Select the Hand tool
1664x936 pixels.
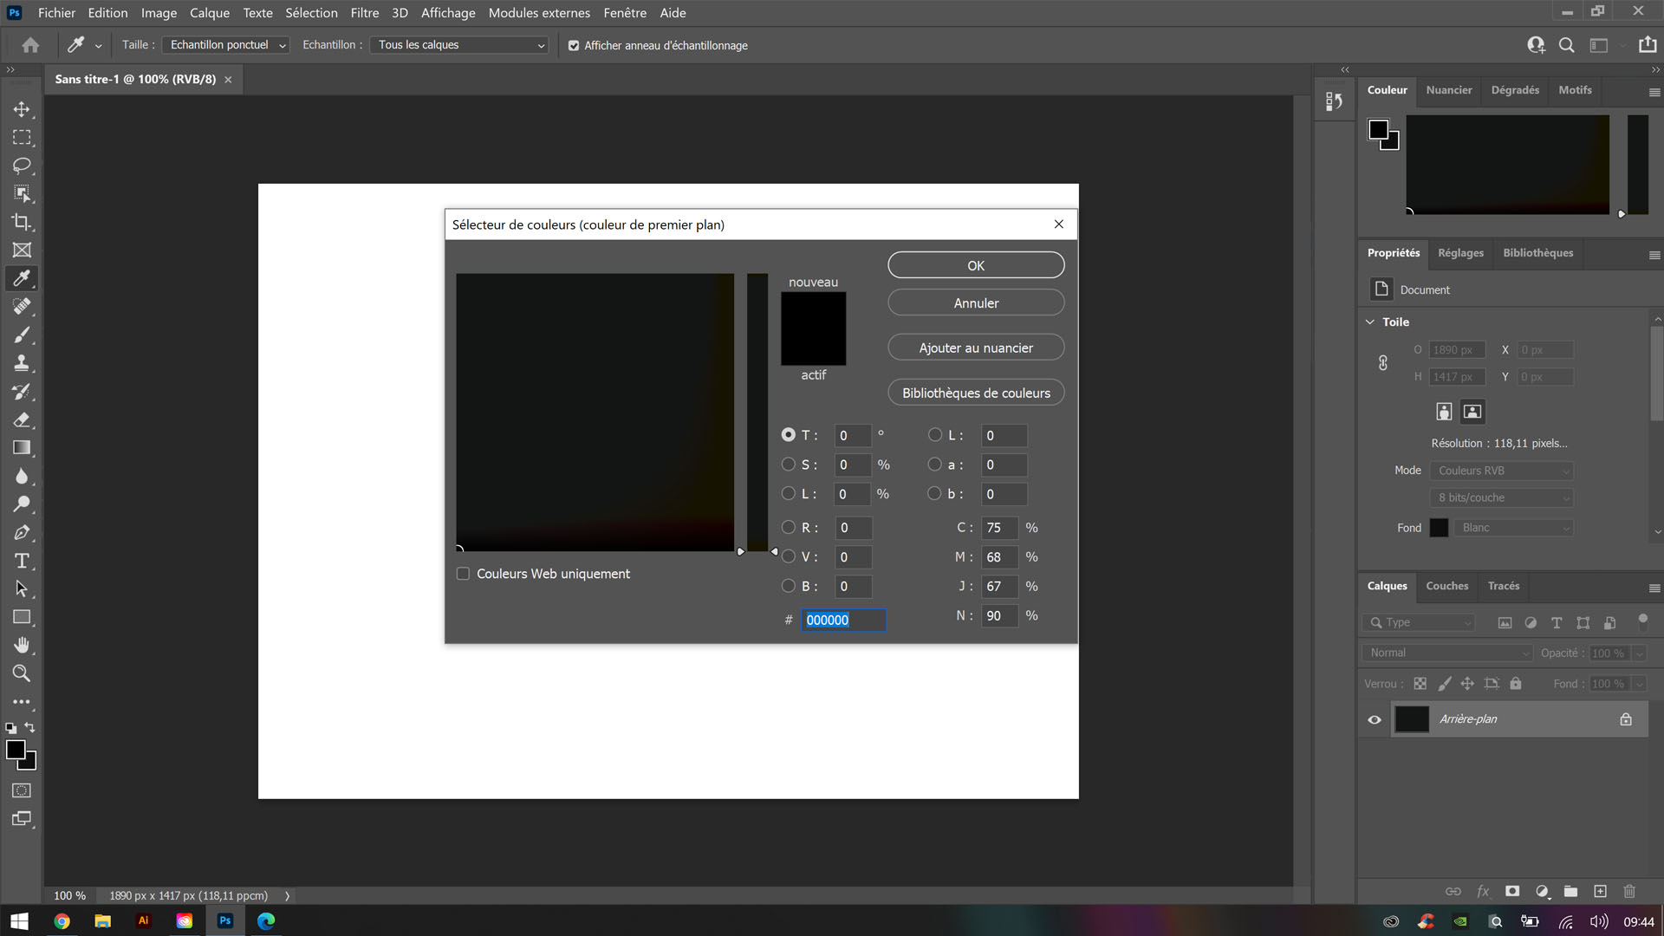pyautogui.click(x=23, y=645)
